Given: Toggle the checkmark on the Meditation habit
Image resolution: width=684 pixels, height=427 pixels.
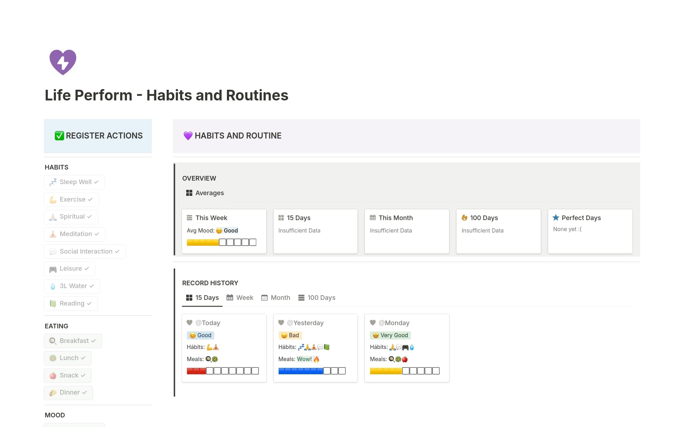Looking at the screenshot, I should pyautogui.click(x=97, y=234).
